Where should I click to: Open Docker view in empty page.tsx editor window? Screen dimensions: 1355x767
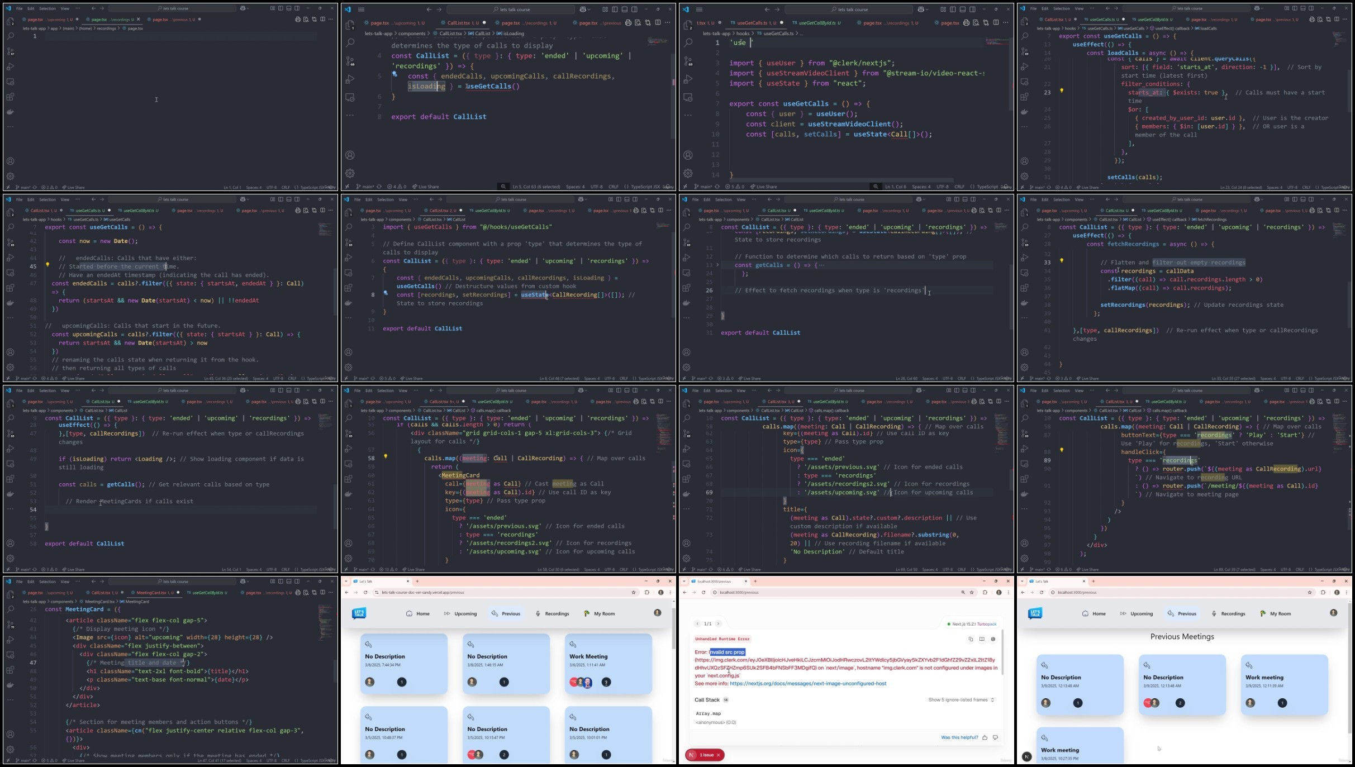click(x=10, y=112)
